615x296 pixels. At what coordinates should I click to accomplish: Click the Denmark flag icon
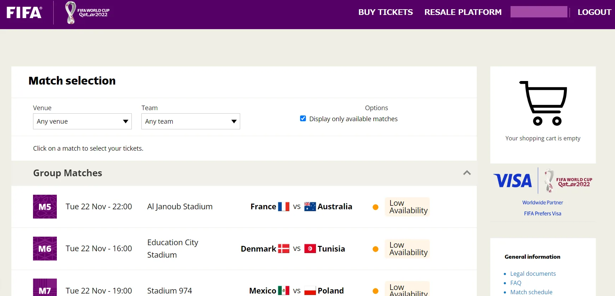[284, 249]
